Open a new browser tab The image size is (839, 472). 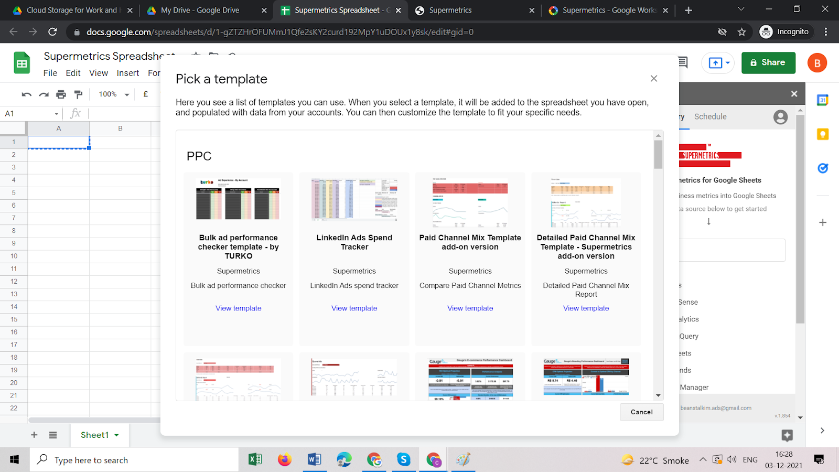pyautogui.click(x=689, y=10)
